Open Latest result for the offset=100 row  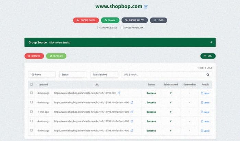pos(205,103)
